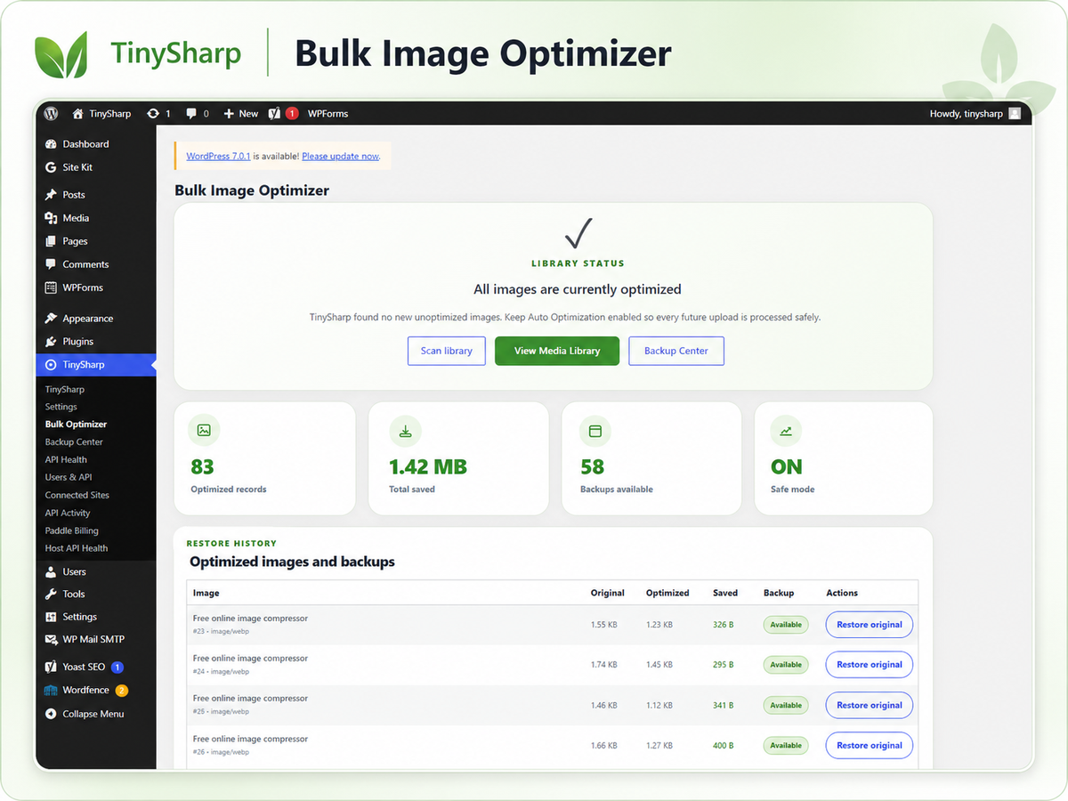Click the Backup Center outlined button
The image size is (1068, 801).
click(676, 351)
